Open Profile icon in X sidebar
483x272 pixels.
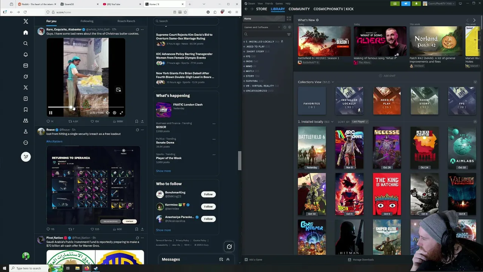coord(26,131)
